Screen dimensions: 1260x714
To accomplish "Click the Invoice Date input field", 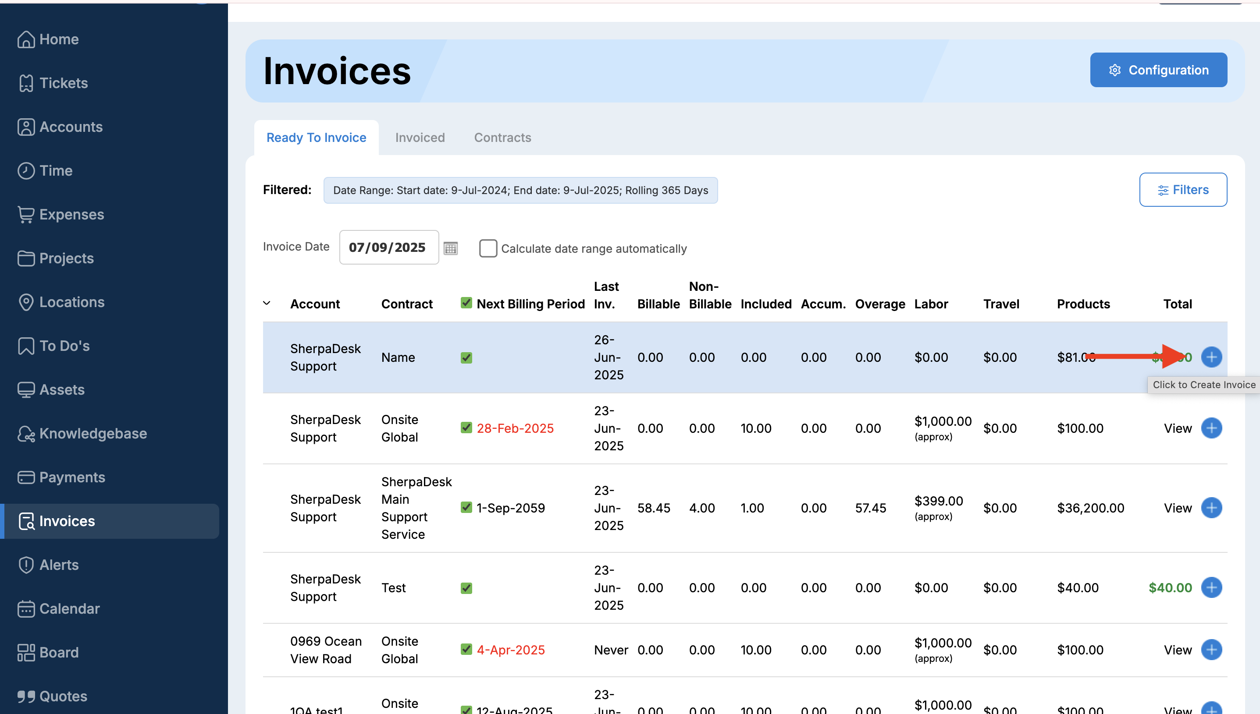I will [388, 247].
